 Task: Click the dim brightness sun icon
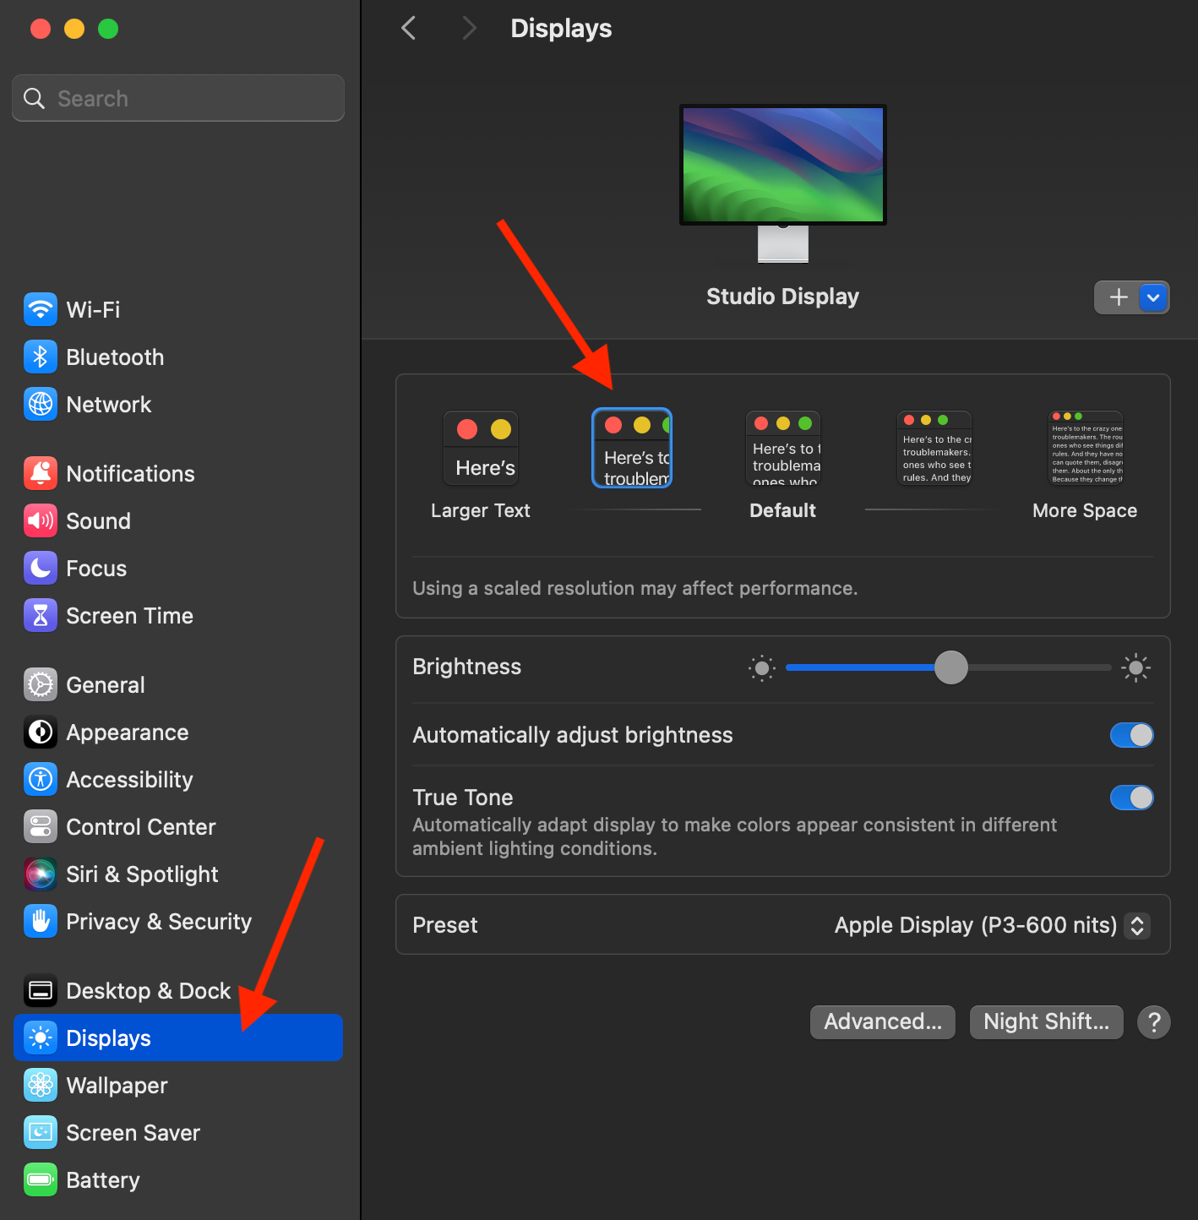point(761,667)
